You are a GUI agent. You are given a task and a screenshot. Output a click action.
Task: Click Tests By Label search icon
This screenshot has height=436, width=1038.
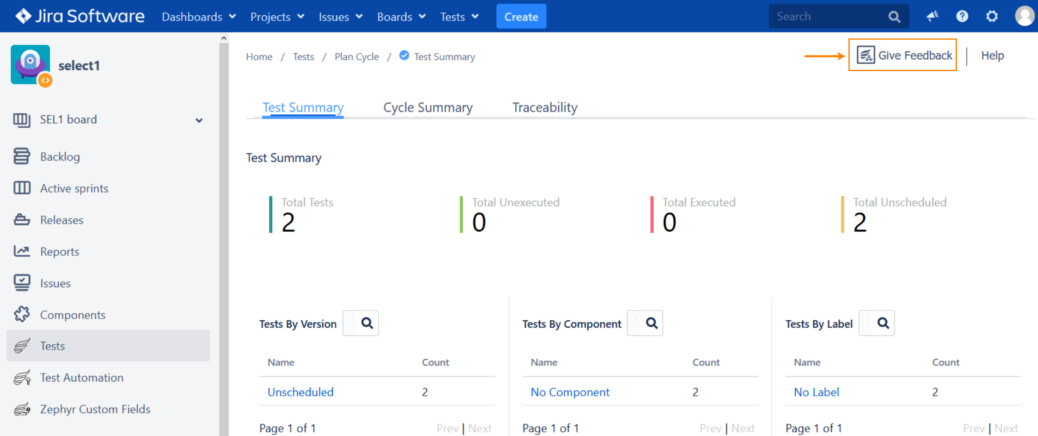883,323
